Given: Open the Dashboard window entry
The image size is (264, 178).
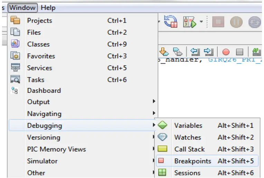Looking at the screenshot, I should click(x=44, y=91).
